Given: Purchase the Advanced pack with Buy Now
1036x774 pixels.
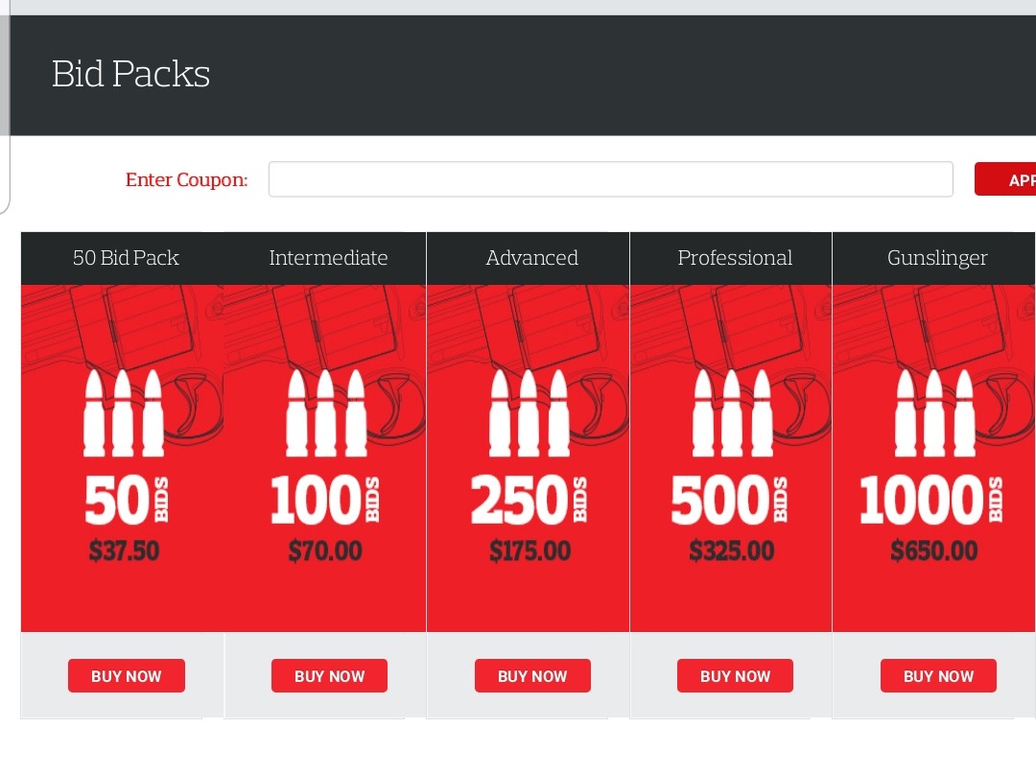Looking at the screenshot, I should tap(532, 676).
